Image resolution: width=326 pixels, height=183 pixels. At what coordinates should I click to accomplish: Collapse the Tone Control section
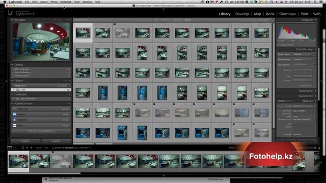pos(315,65)
